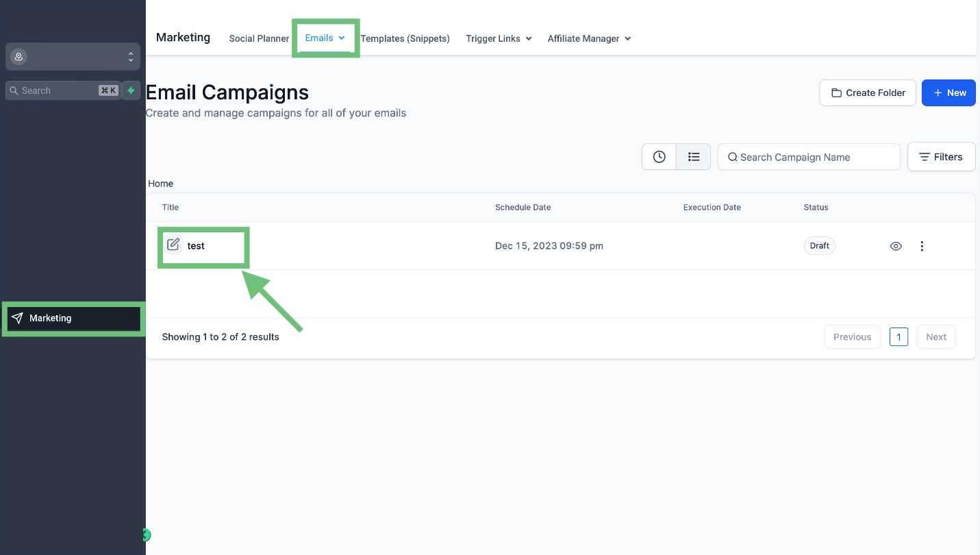Click the filter lines icon in Filters

tap(925, 157)
